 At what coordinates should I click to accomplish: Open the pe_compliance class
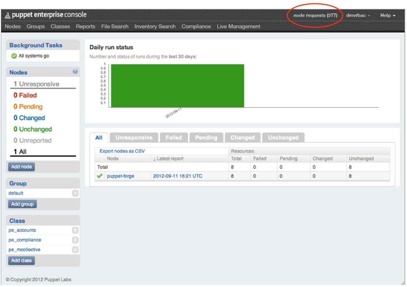25,240
